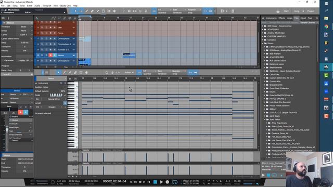
Task: Click the Default Velocity value field
Action: coord(63,91)
